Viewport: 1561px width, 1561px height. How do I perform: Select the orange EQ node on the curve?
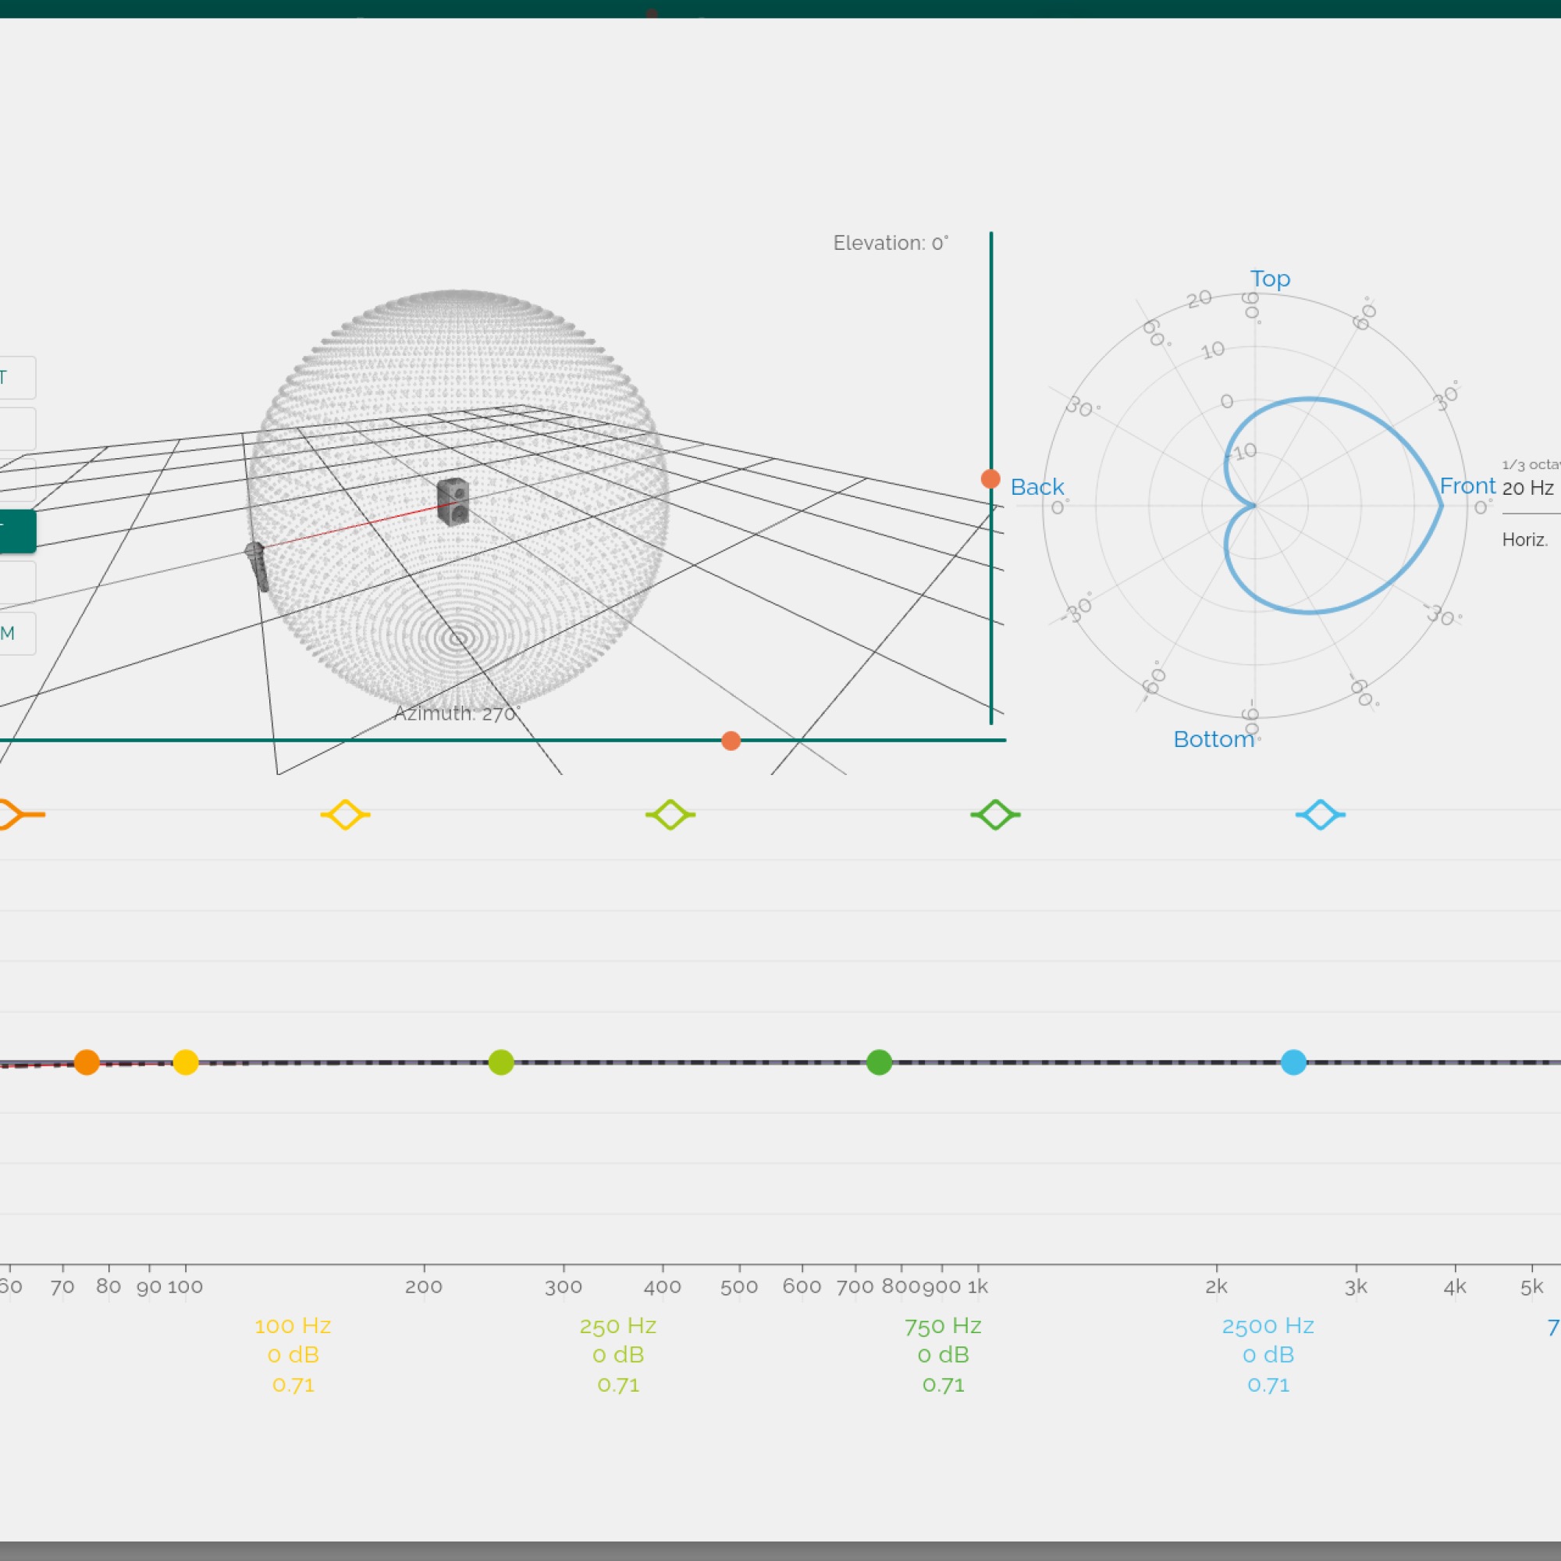[x=87, y=1061]
